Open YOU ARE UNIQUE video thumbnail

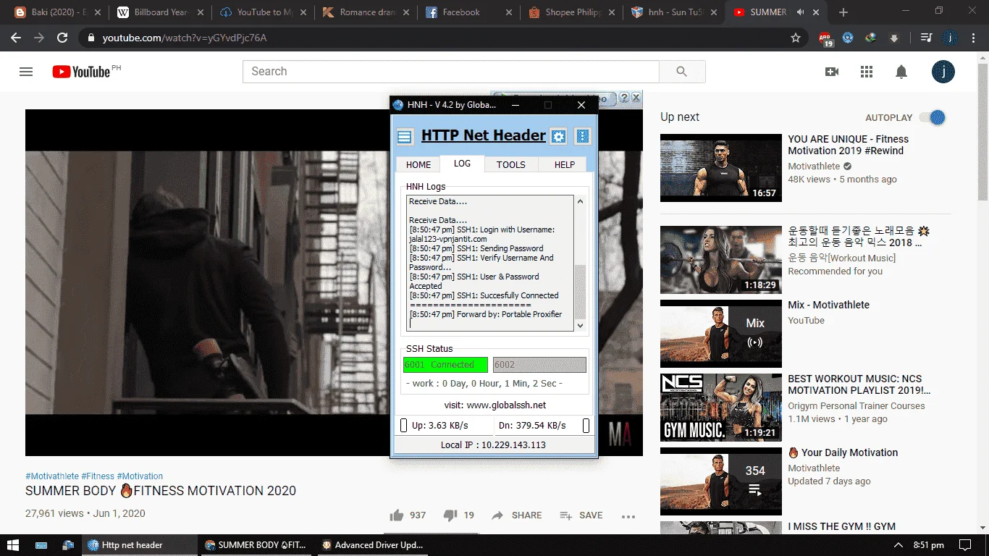pos(721,168)
